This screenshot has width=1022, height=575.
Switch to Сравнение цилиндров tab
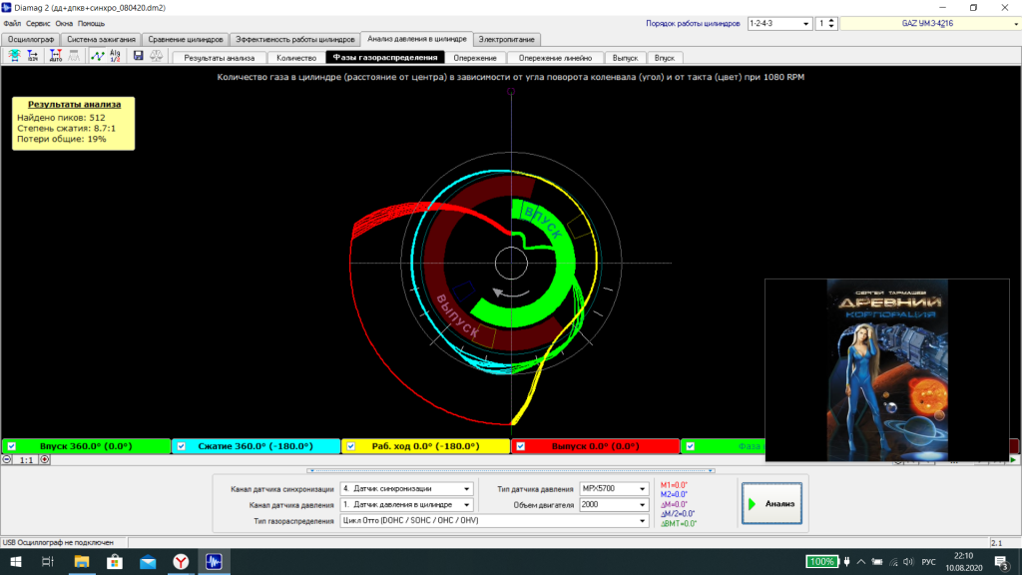click(185, 39)
